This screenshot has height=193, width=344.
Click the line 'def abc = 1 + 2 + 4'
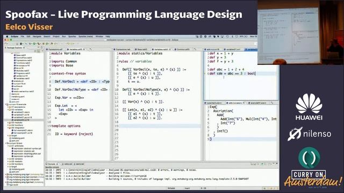227,70
